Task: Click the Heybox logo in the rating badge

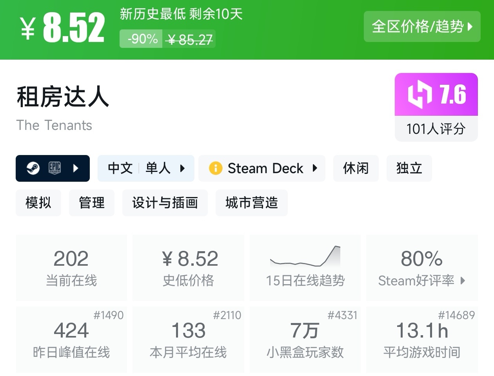Action: (419, 94)
